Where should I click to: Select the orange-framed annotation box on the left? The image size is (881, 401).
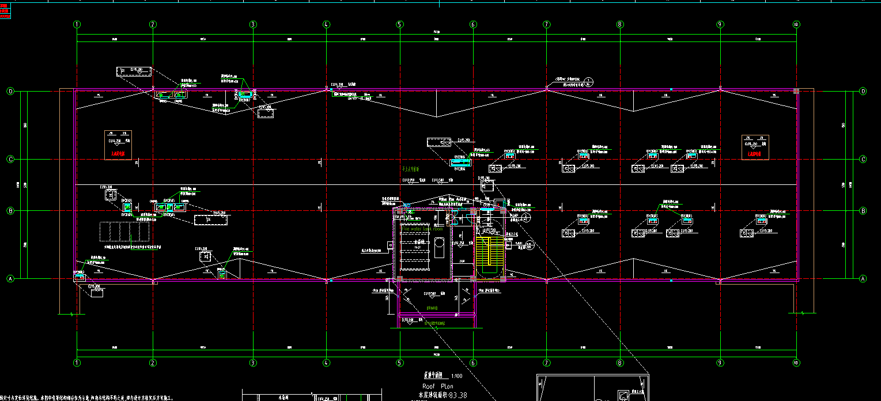[118, 145]
